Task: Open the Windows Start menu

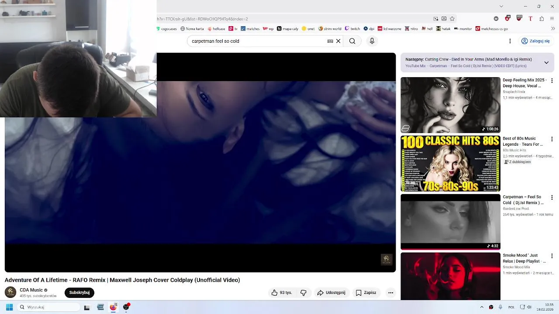Action: pyautogui.click(x=9, y=307)
